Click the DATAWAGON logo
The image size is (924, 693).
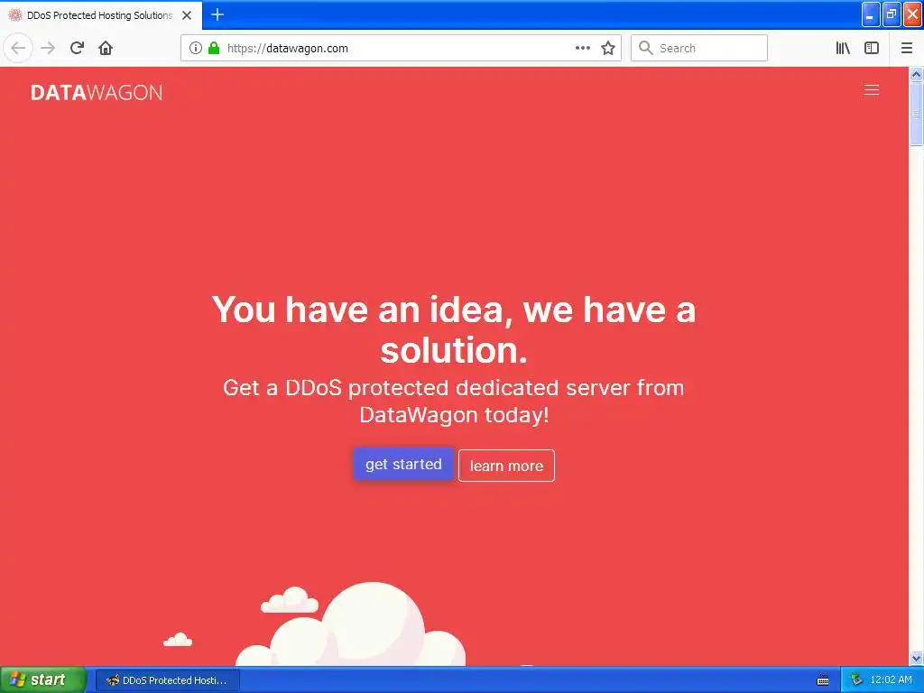[x=97, y=93]
